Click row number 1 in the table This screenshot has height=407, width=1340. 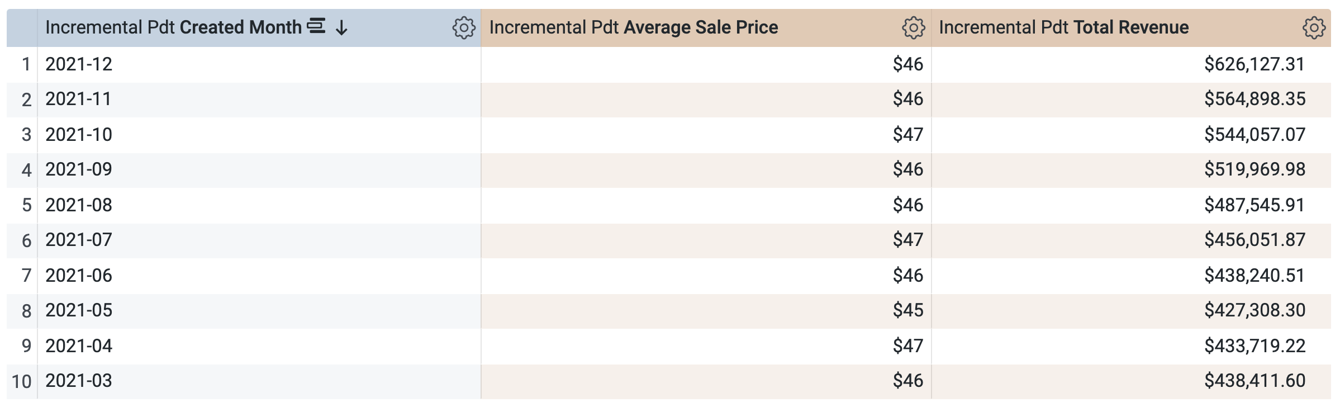pos(26,65)
